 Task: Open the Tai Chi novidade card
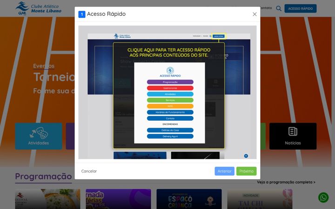click(x=260, y=199)
